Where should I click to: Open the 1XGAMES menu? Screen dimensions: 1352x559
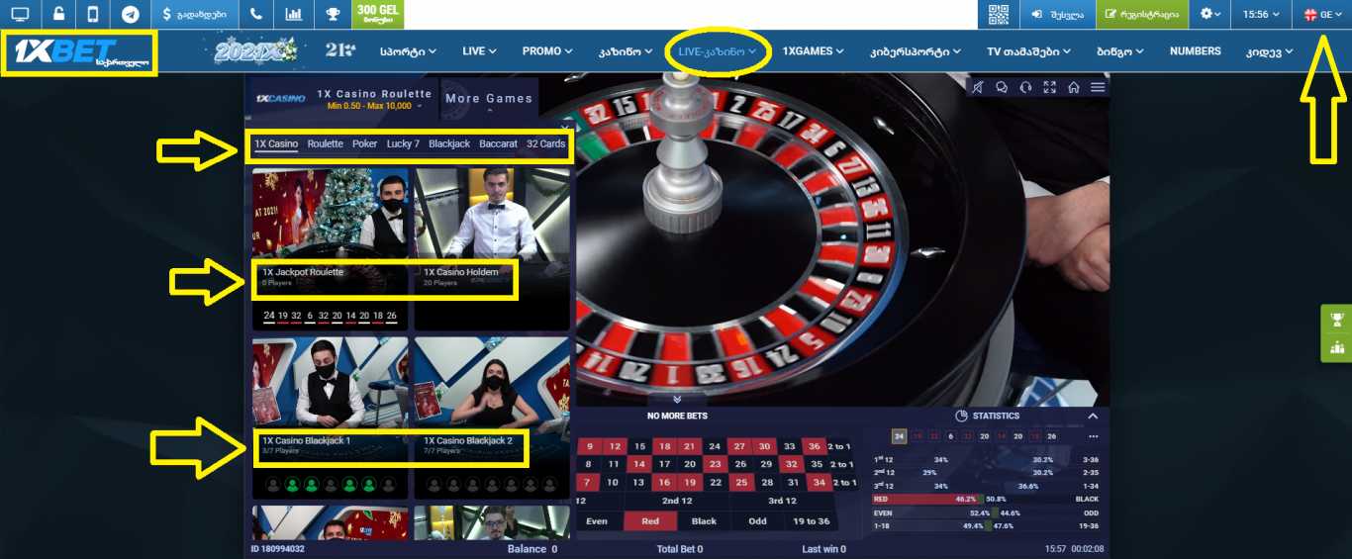(x=813, y=51)
